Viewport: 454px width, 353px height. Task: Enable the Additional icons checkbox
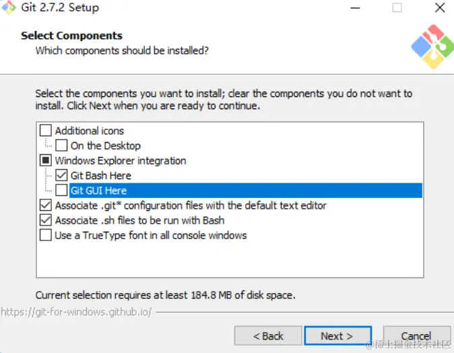point(46,131)
